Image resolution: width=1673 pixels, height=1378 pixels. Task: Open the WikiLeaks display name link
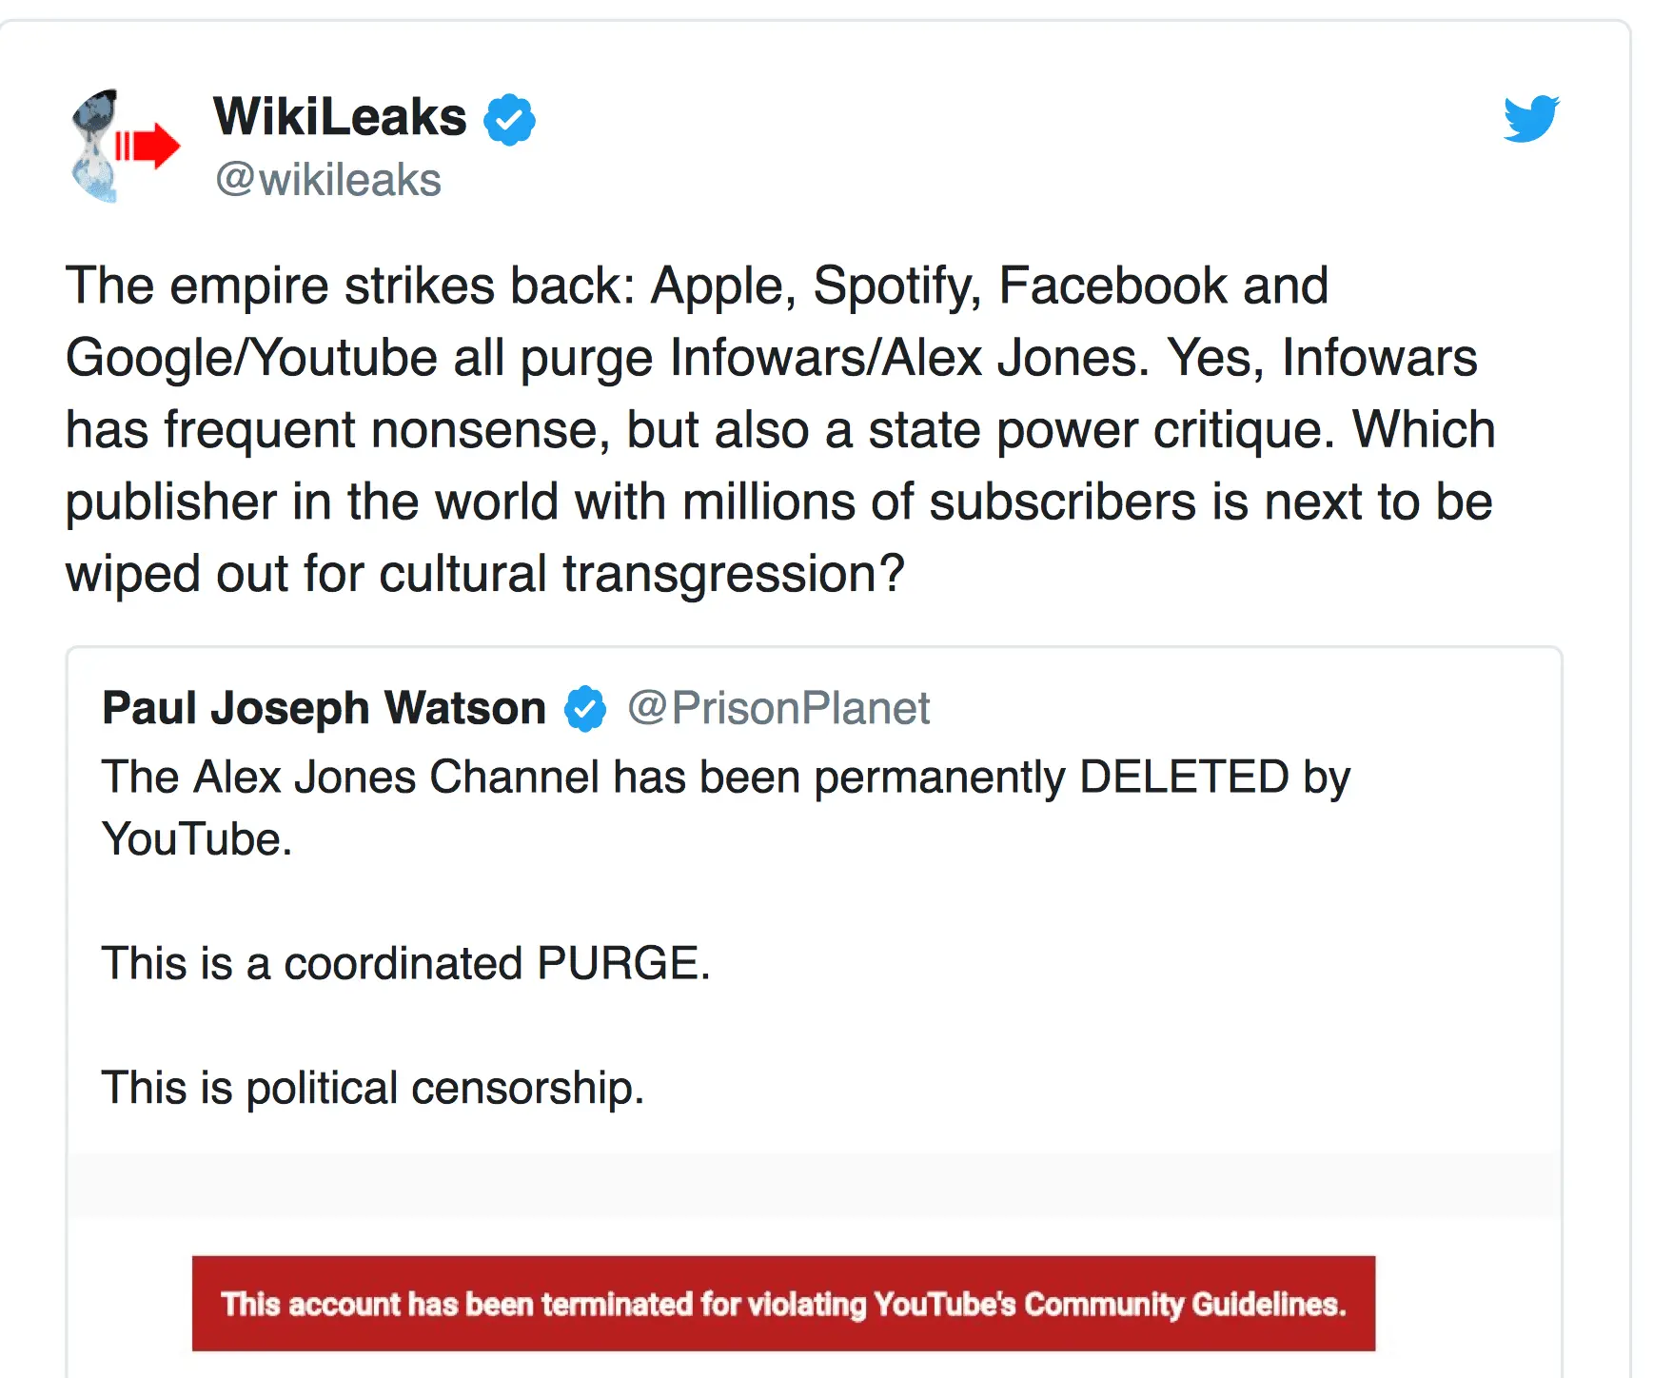(340, 117)
